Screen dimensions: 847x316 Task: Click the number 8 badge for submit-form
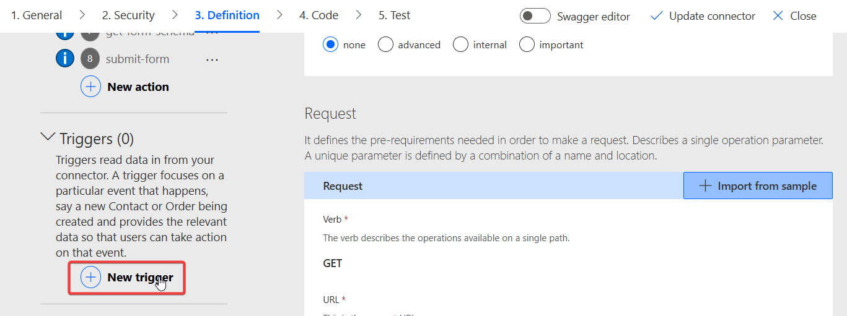(90, 59)
